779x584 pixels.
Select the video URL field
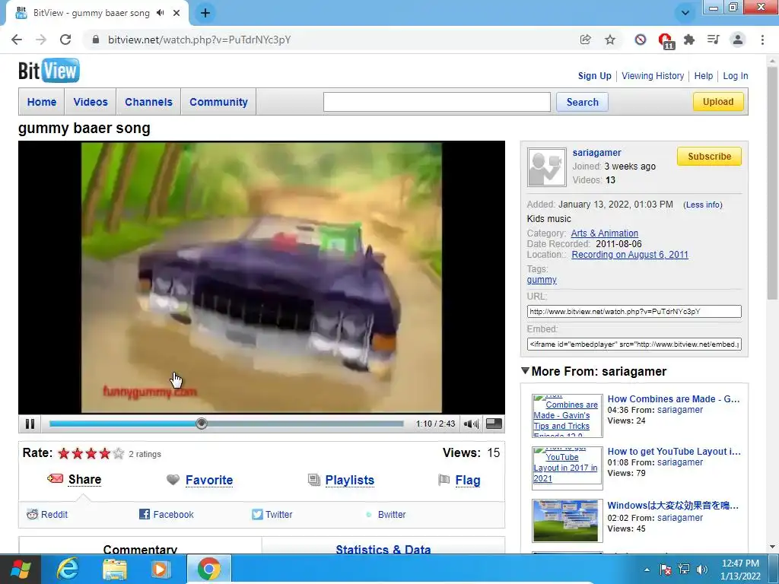pos(634,311)
